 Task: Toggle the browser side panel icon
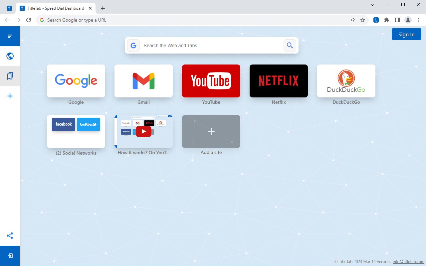tap(397, 20)
